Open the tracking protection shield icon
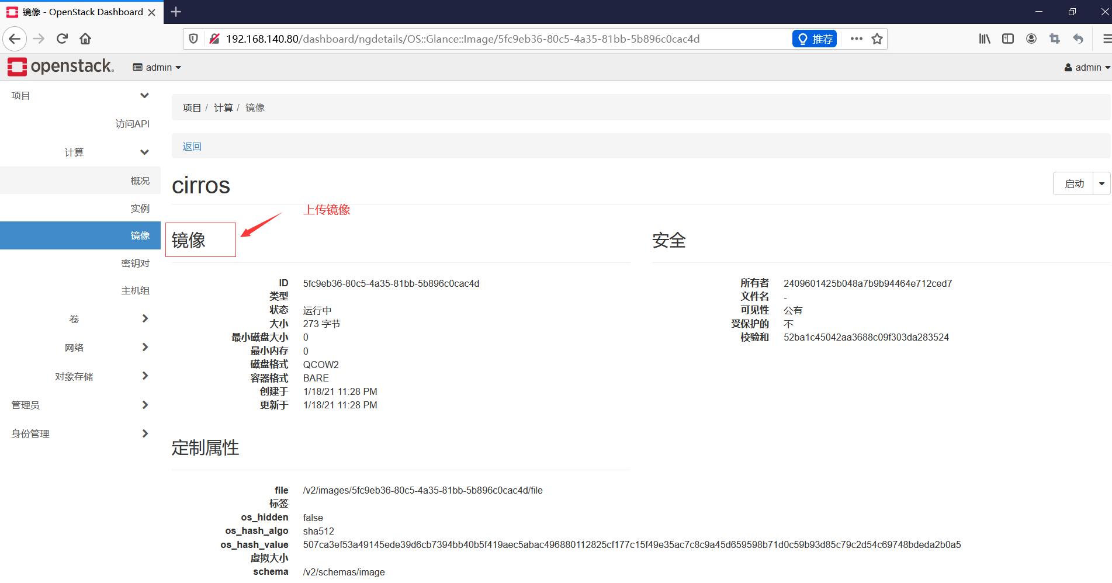This screenshot has height=583, width=1112. 193,39
